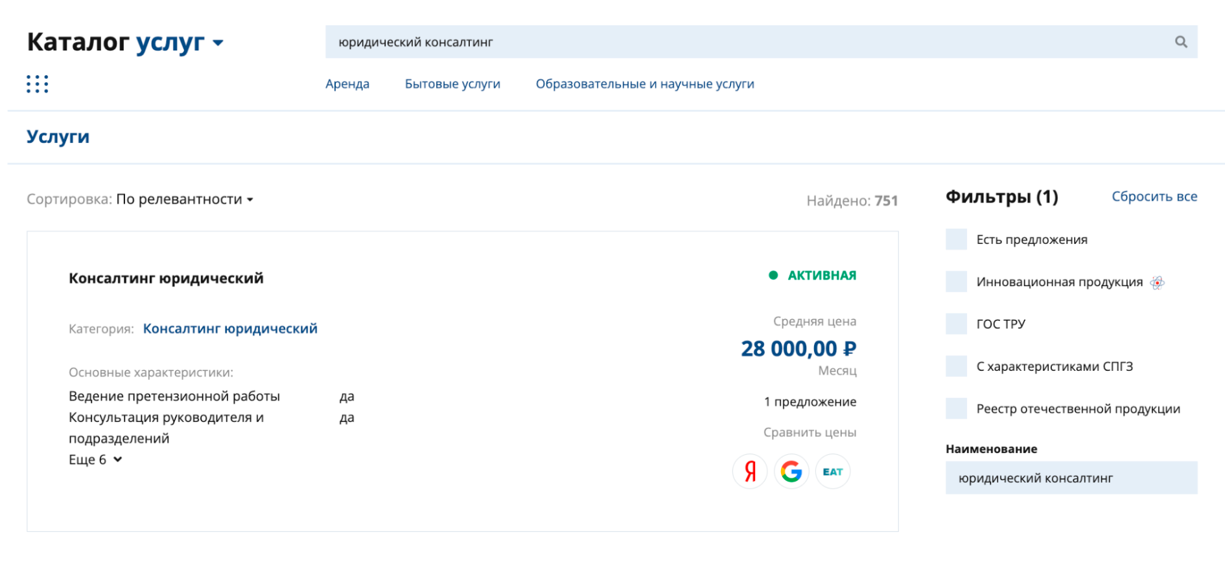Click the 1 предложение text
The width and height of the screenshot is (1225, 576).
(x=810, y=402)
